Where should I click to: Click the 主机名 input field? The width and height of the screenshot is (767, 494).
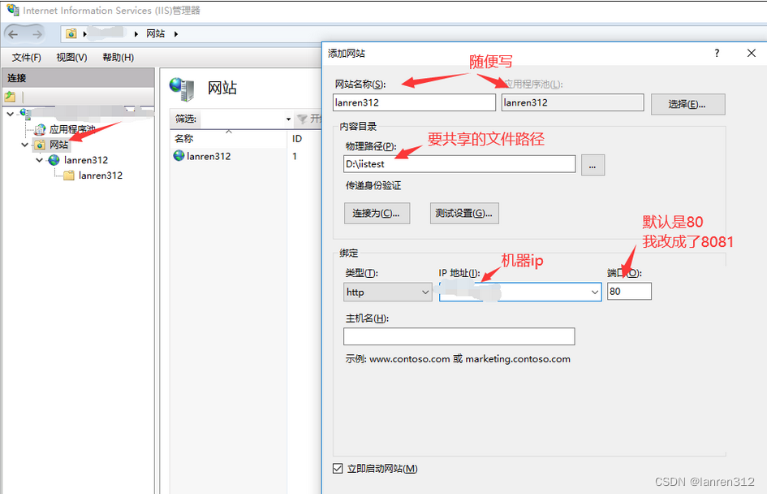[x=459, y=336]
